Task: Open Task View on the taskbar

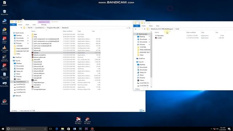Action: coord(51,129)
